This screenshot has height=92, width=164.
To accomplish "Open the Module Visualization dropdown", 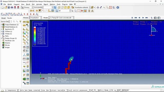I will coord(36,18).
